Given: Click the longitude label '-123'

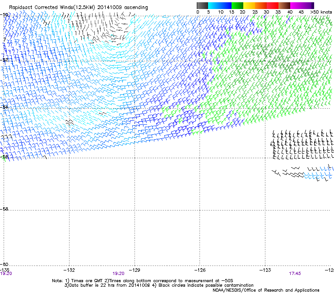Looking at the screenshot, I should pyautogui.click(x=265, y=270).
